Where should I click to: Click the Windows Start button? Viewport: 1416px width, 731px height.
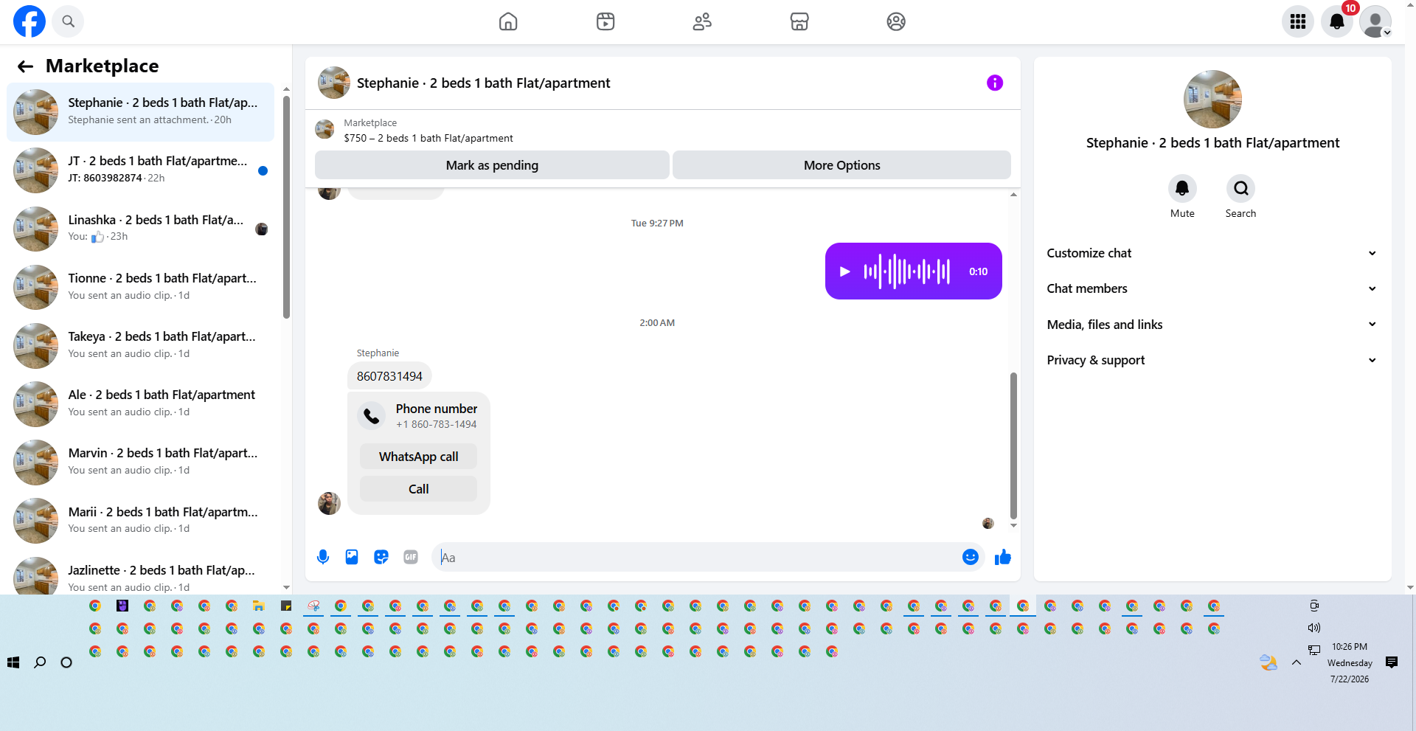point(13,662)
